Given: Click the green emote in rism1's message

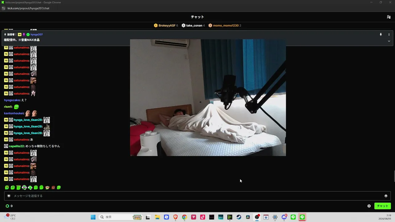Looking at the screenshot, I should pos(16,107).
